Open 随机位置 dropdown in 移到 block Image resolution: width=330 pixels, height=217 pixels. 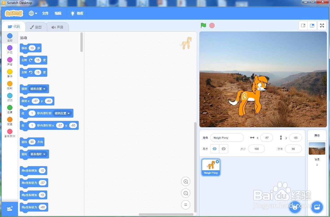[x=38, y=89]
